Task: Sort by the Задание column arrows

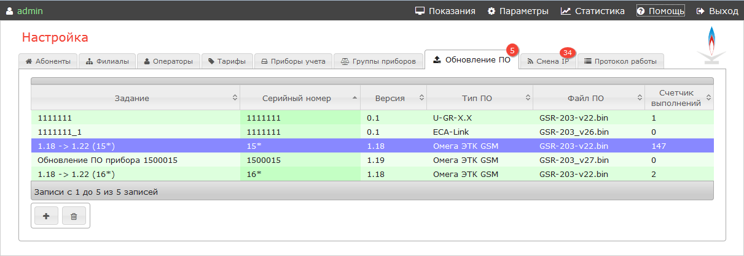Action: pyautogui.click(x=235, y=98)
